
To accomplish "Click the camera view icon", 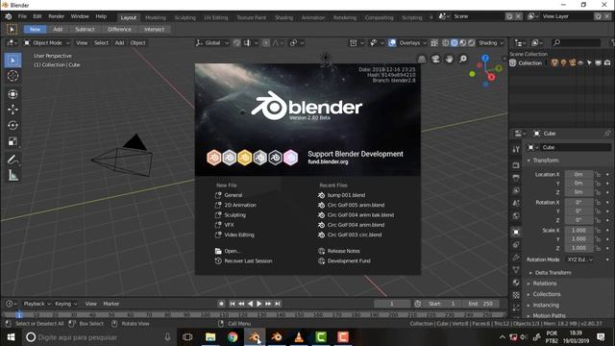I will (x=435, y=59).
